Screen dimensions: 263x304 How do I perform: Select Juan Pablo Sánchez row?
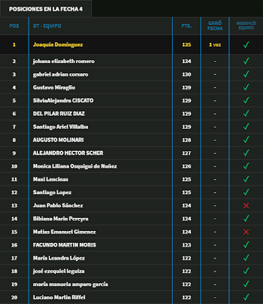[x=131, y=205]
